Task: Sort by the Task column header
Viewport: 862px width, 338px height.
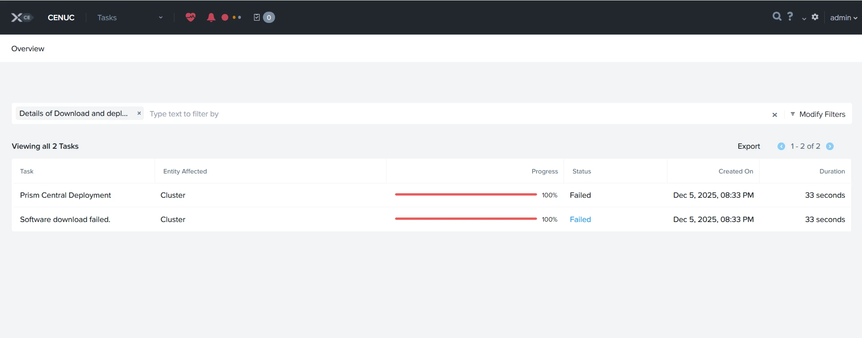Action: coord(27,171)
